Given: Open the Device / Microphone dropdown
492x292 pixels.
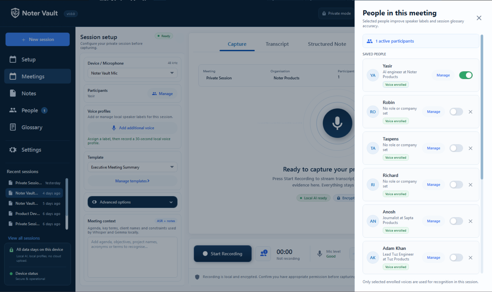Looking at the screenshot, I should pos(132,73).
